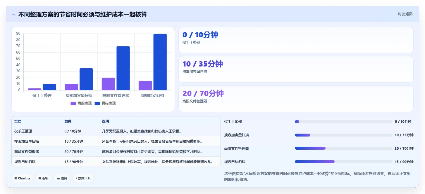Toggle the blue 目标表现 legend swatch
This screenshot has width=425, height=194.
pos(97,103)
